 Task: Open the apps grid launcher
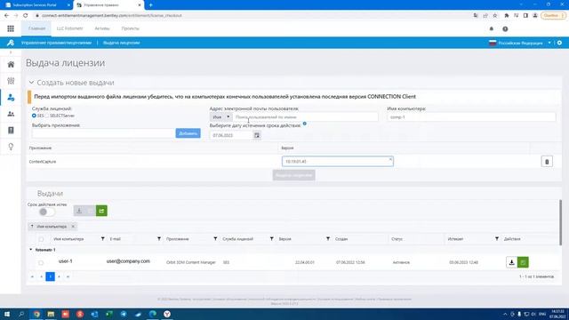pos(11,28)
